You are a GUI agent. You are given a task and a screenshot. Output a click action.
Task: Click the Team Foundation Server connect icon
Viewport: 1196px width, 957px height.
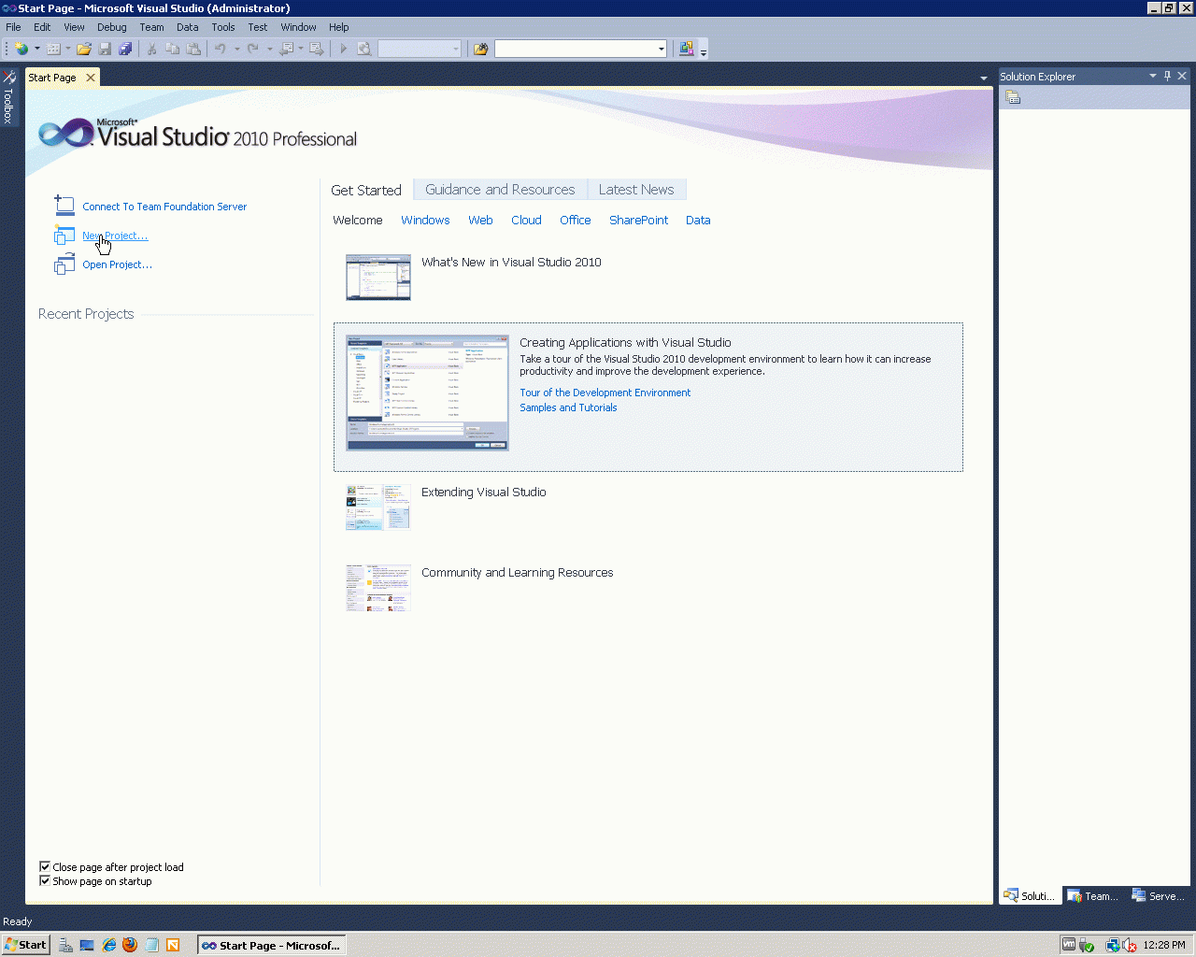tap(64, 206)
